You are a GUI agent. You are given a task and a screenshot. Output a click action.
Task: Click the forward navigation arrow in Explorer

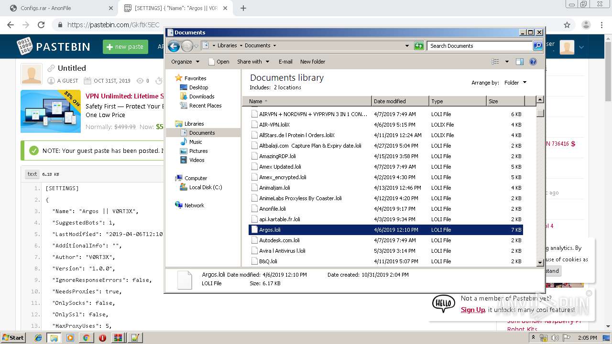187,46
